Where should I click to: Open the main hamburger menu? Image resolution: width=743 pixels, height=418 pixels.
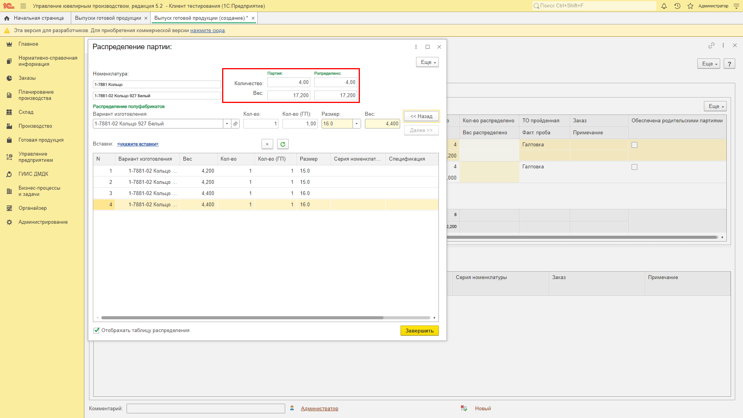[23, 6]
